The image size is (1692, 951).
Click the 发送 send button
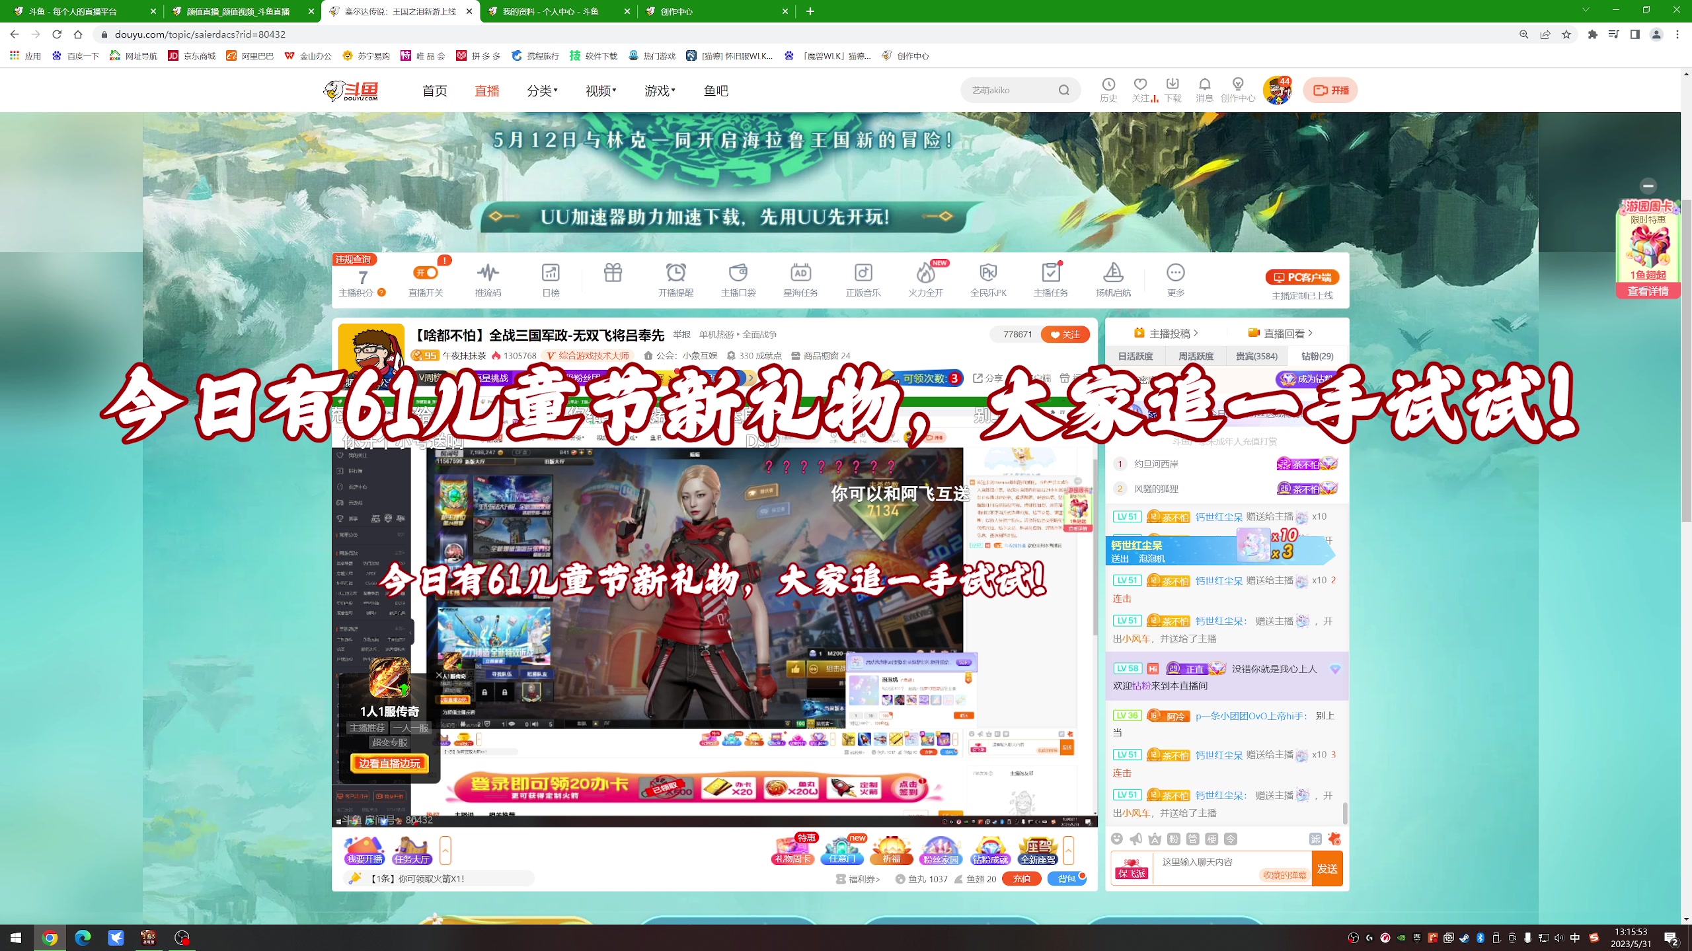pos(1327,868)
